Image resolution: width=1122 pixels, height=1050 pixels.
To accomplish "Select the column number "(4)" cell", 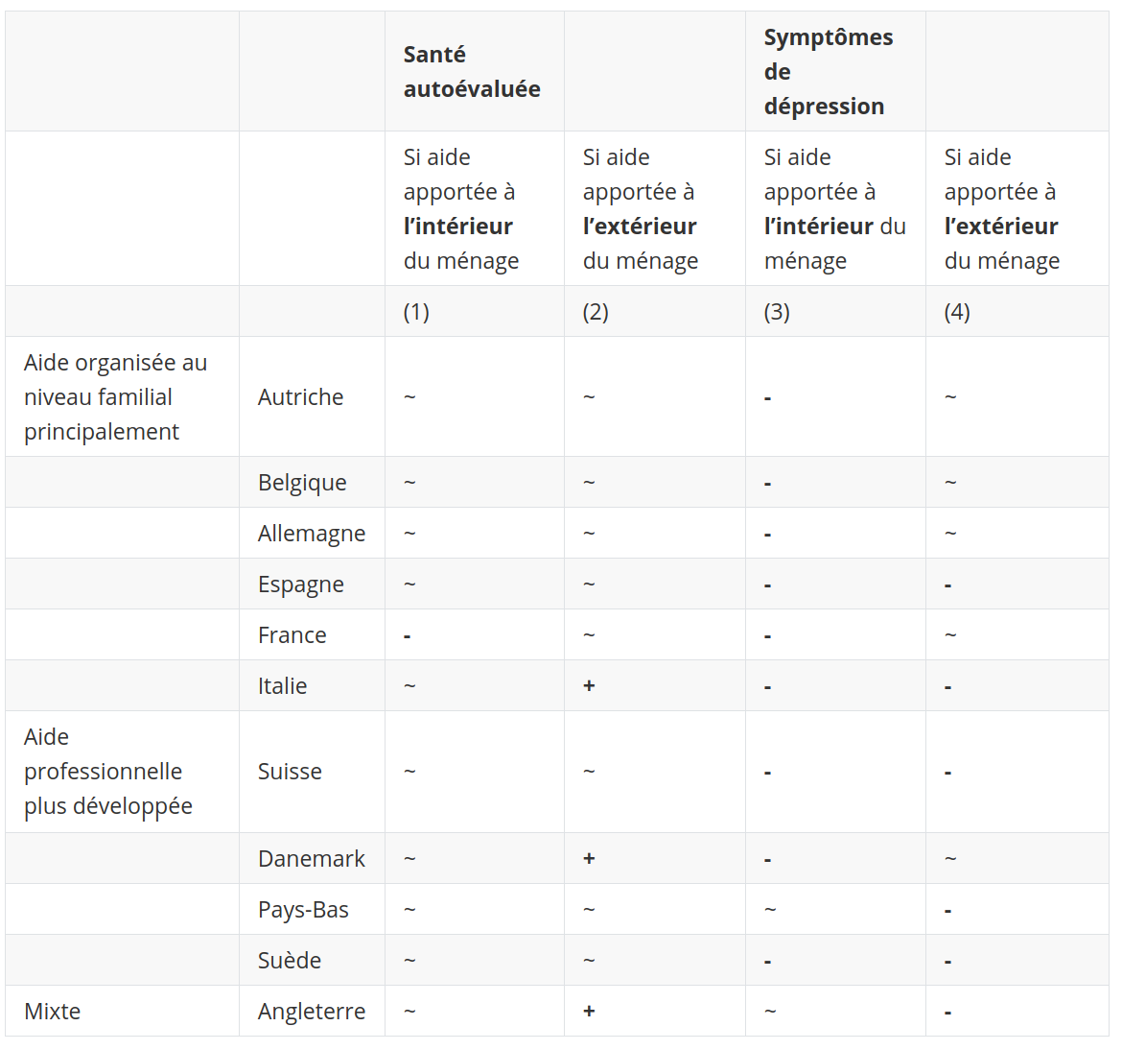I will tap(957, 312).
